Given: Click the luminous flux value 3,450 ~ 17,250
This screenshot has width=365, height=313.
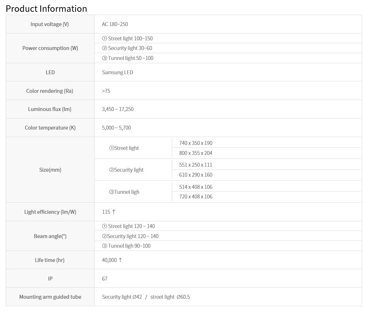Looking at the screenshot, I should [118, 109].
